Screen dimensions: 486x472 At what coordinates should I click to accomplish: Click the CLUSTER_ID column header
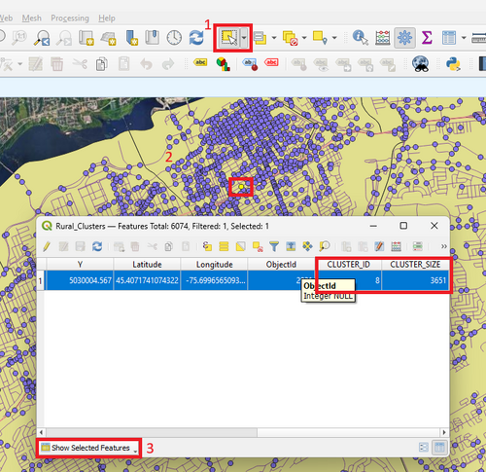348,265
